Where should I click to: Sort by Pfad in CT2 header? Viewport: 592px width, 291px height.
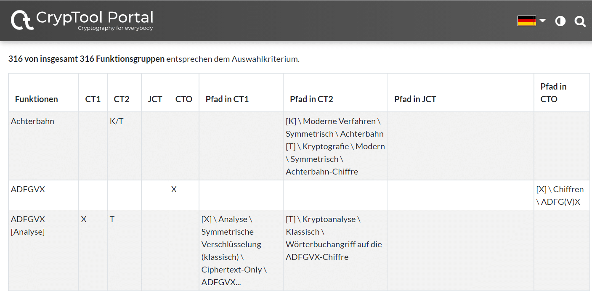point(311,99)
